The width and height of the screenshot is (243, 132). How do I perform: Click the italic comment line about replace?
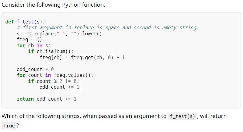pyautogui.click(x=107, y=28)
